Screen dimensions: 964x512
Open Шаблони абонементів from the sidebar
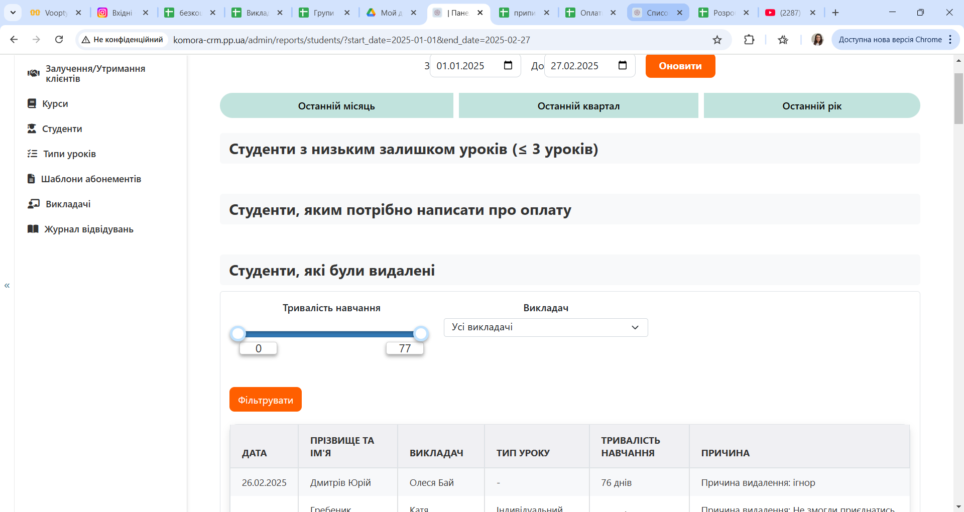pos(91,179)
